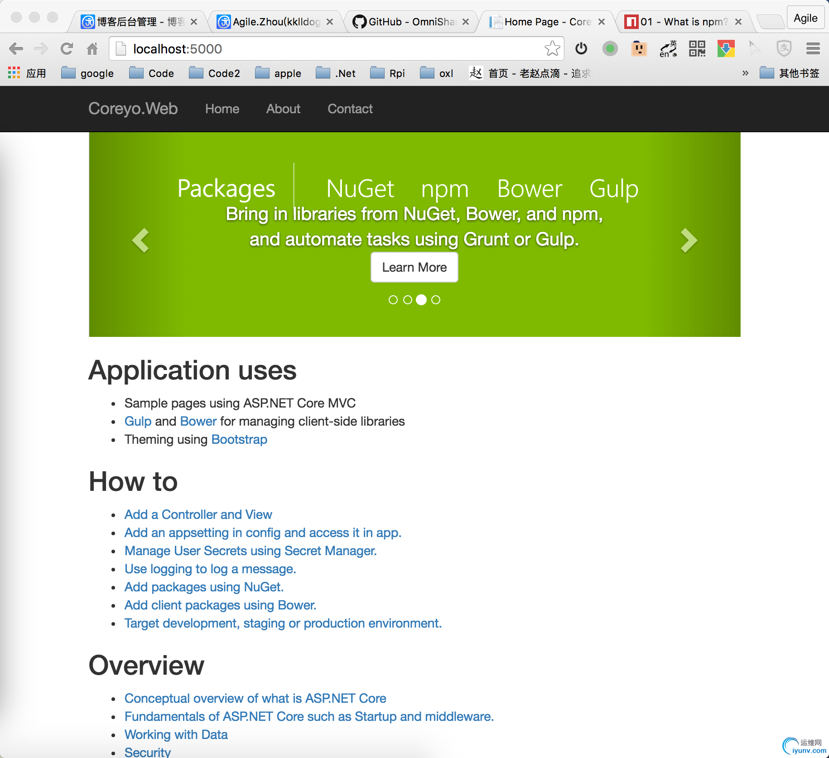Open the Bootstrap link
Screen dimensions: 829x758
239,439
